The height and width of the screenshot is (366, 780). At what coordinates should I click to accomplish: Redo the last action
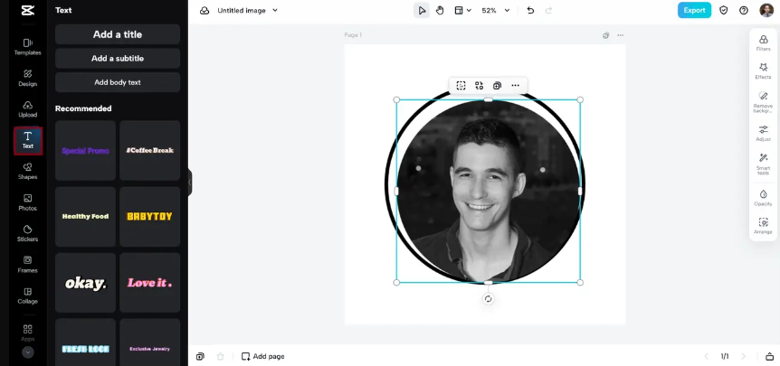548,11
